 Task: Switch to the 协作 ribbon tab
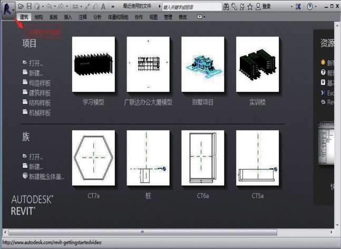tap(139, 17)
